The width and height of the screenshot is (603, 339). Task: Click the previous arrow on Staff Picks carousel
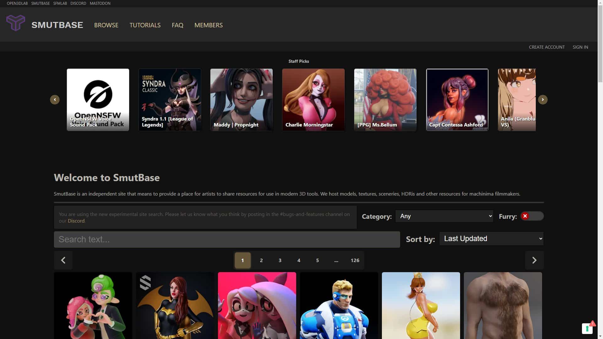coord(55,100)
